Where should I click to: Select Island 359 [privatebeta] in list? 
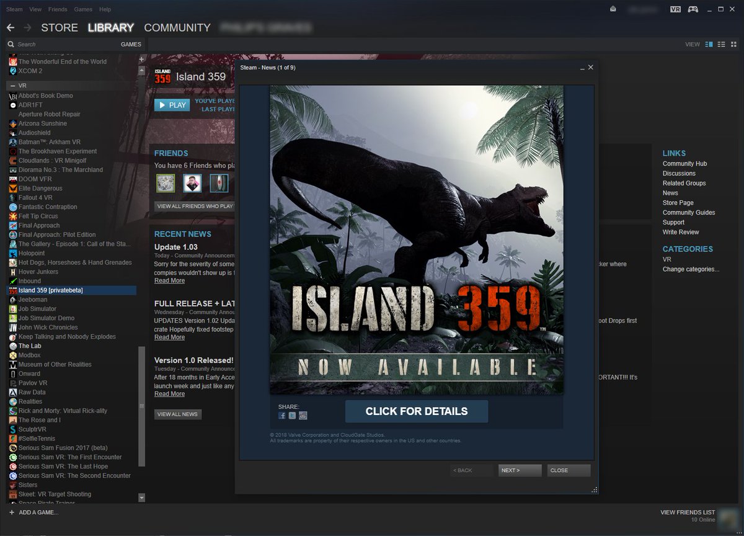72,290
